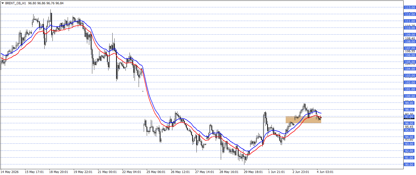Click the 109.00 price level label

[x=410, y=35]
